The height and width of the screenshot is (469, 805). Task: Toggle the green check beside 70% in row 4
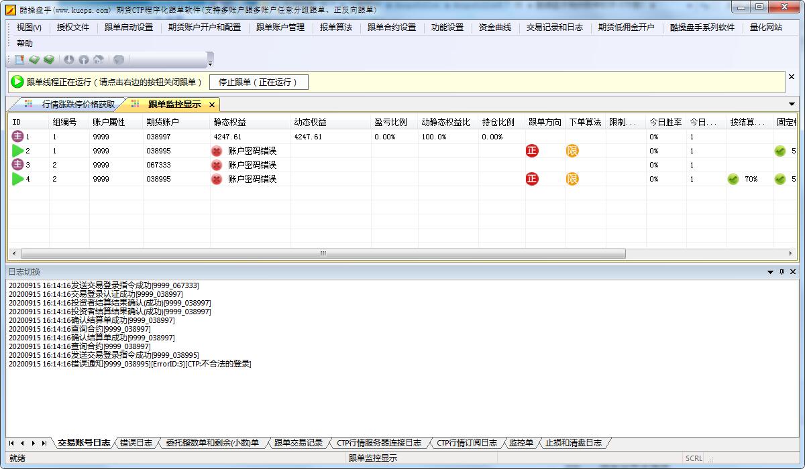(733, 179)
